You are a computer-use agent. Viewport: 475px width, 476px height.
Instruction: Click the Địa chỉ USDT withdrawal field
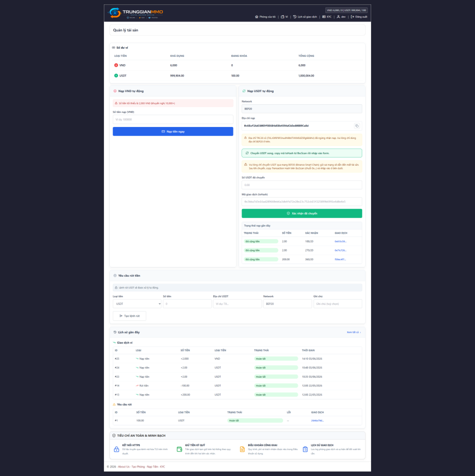tap(237, 304)
